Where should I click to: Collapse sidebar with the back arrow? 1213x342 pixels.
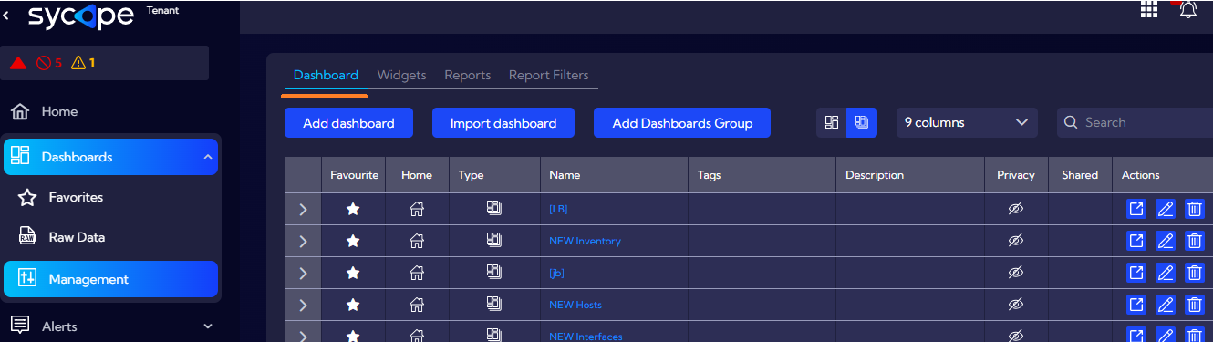(x=7, y=15)
